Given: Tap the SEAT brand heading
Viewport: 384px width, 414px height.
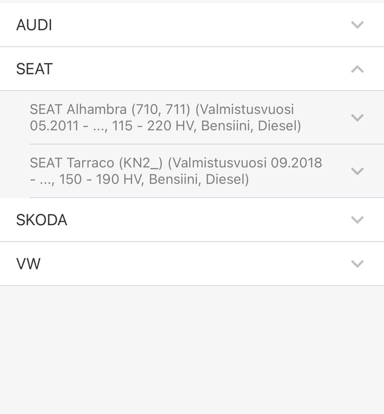Looking at the screenshot, I should [x=34, y=69].
